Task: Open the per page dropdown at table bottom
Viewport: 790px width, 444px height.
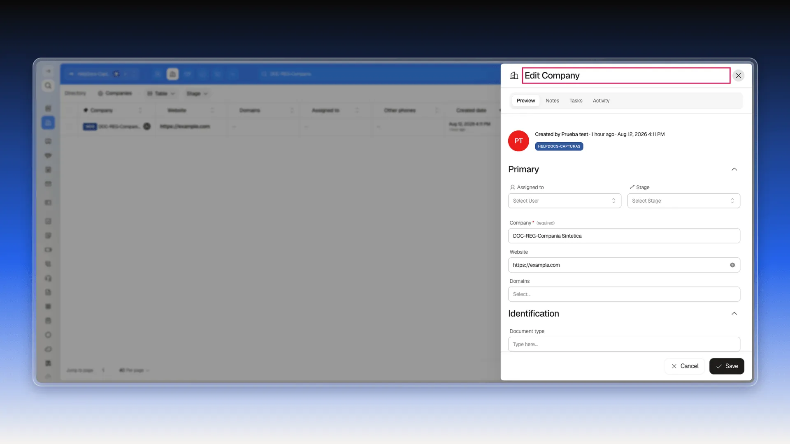Action: point(134,370)
